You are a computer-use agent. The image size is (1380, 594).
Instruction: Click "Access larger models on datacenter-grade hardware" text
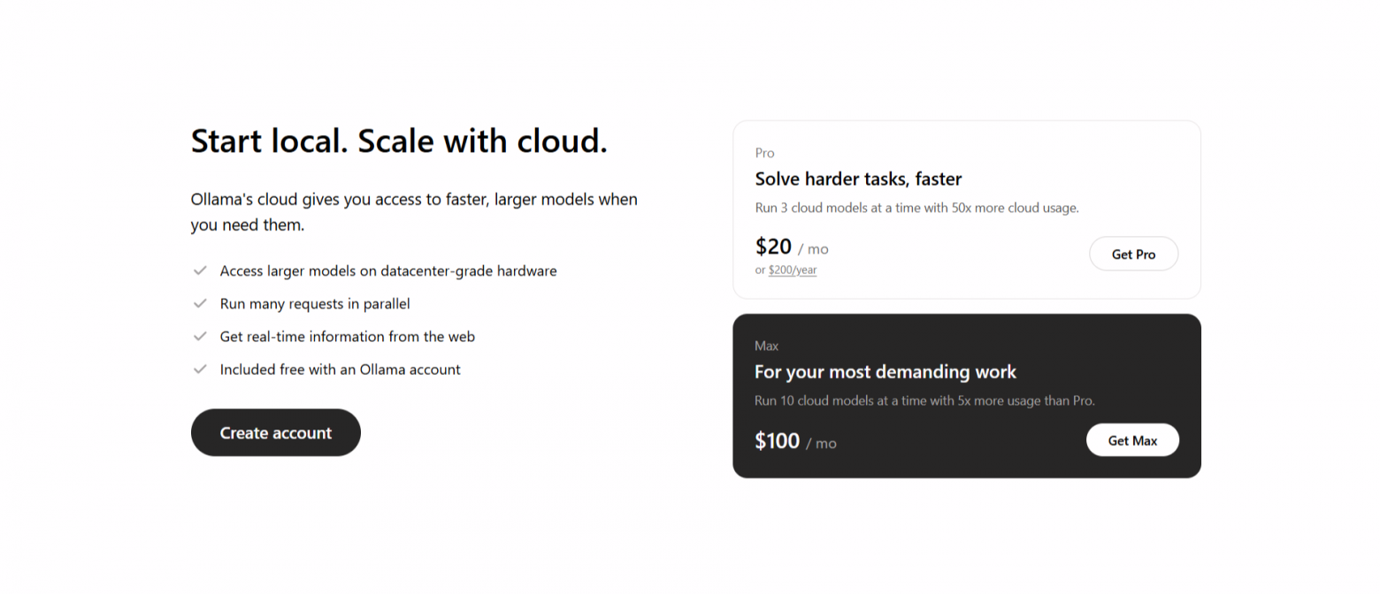click(388, 270)
